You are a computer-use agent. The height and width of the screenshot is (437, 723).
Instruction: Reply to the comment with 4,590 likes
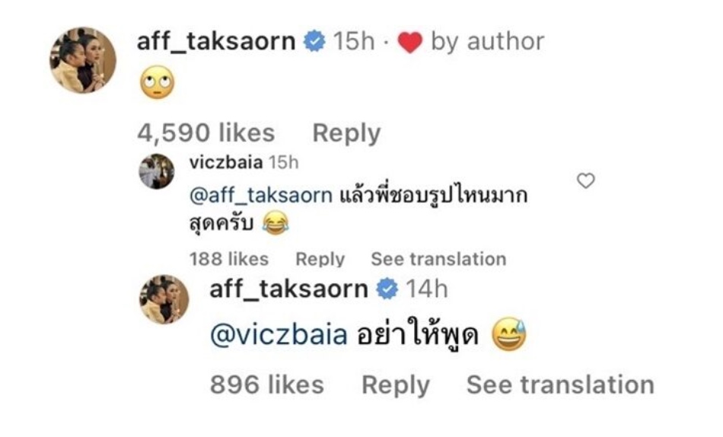[346, 133]
